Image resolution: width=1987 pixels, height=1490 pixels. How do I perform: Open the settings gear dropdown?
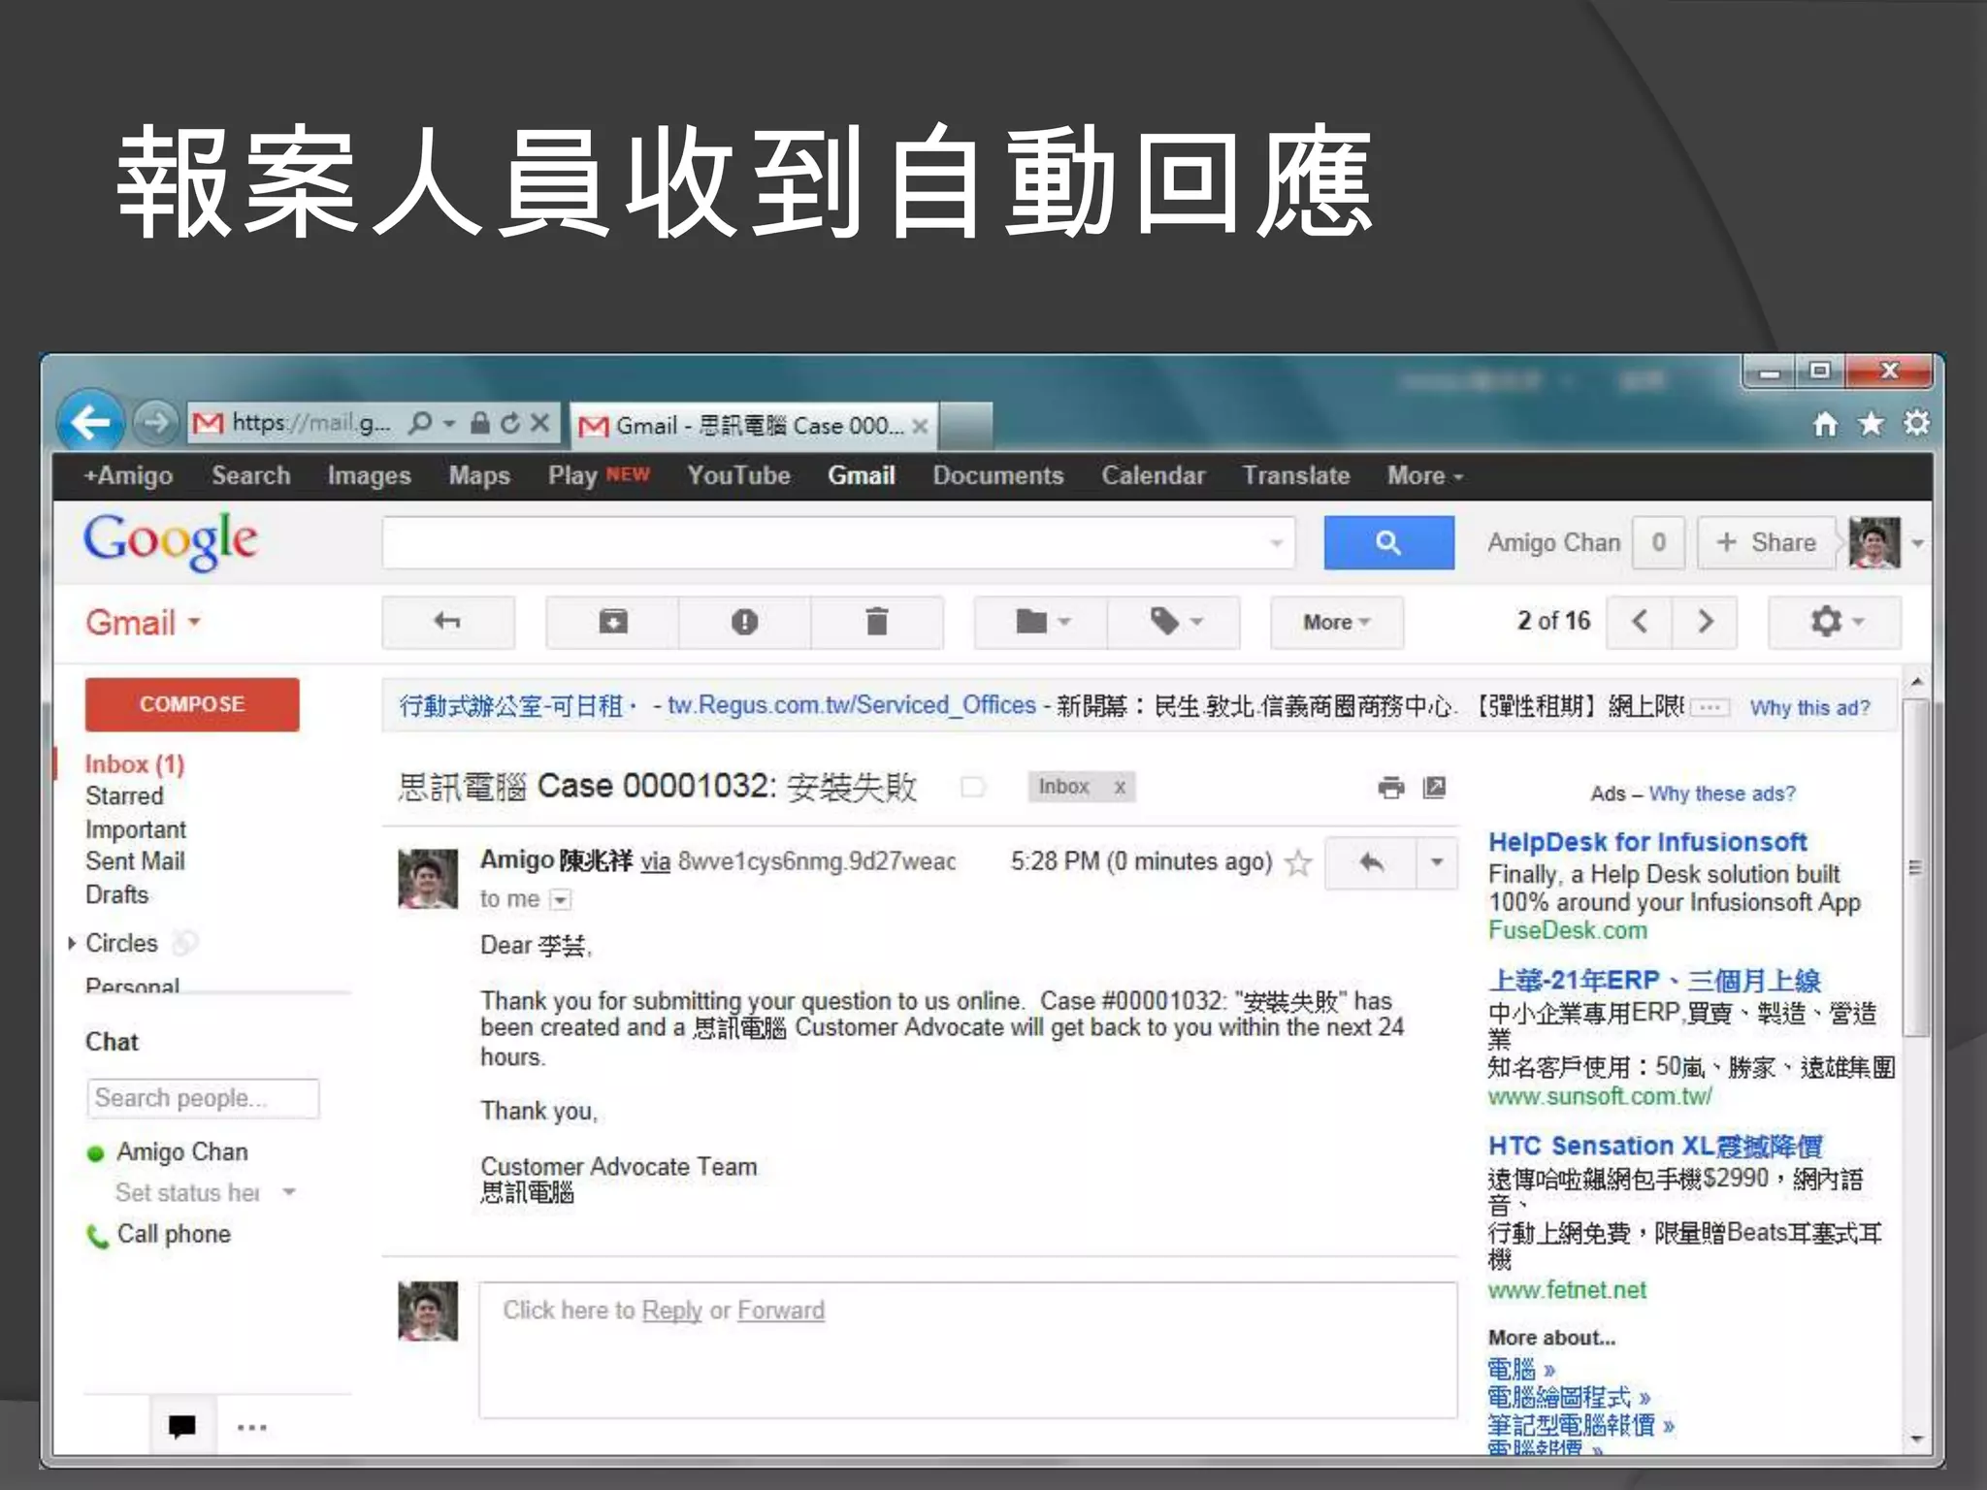1835,622
